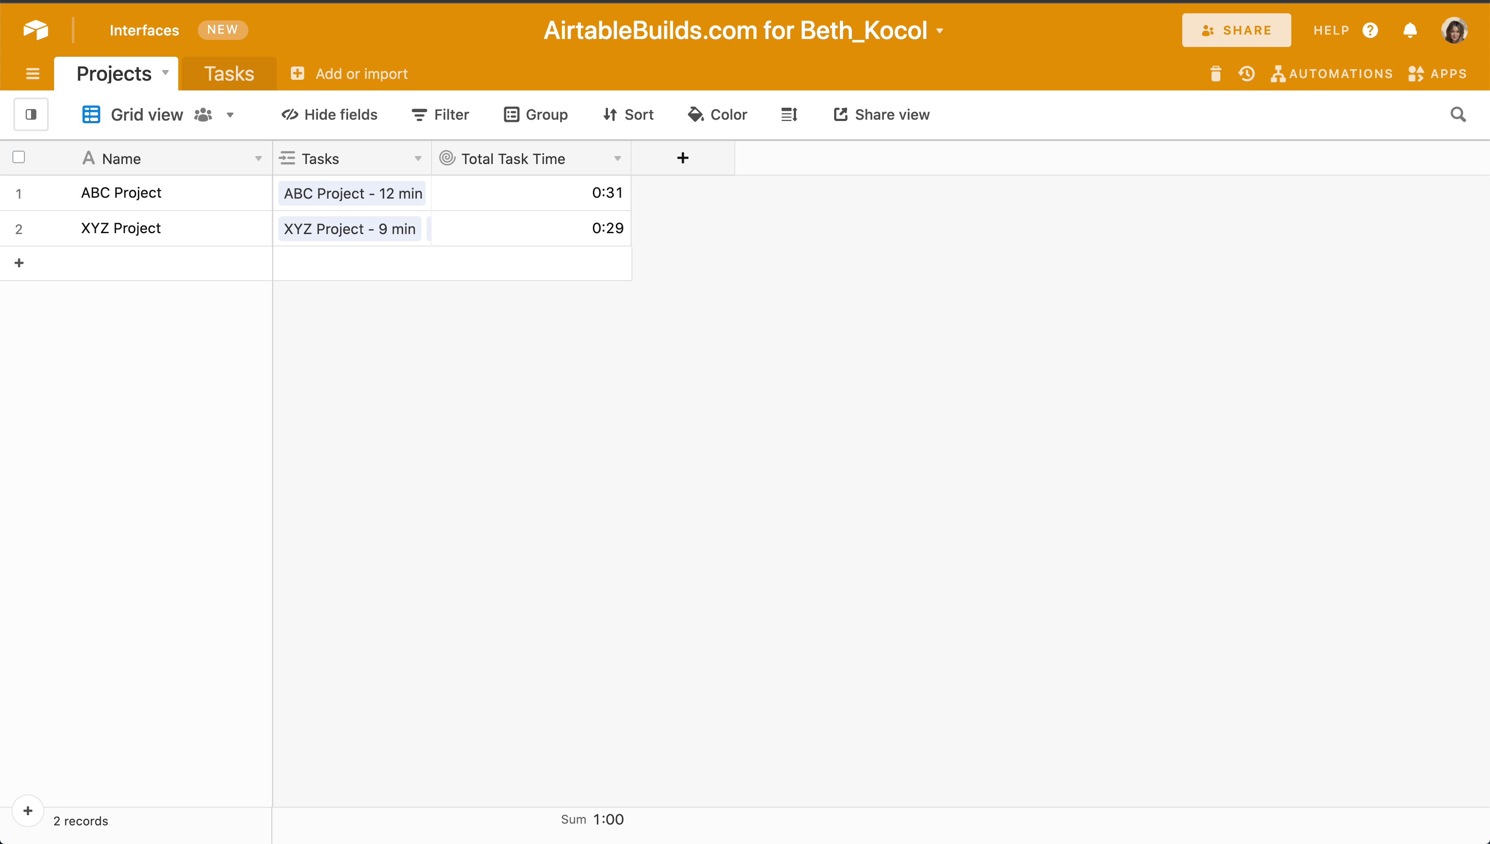Open base revision history icon
The width and height of the screenshot is (1490, 844).
coord(1247,74)
